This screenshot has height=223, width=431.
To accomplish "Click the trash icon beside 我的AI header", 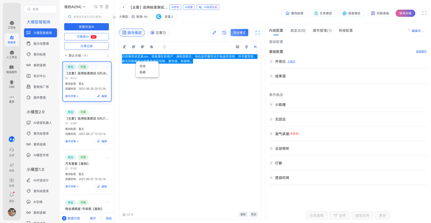I will pos(107,7).
